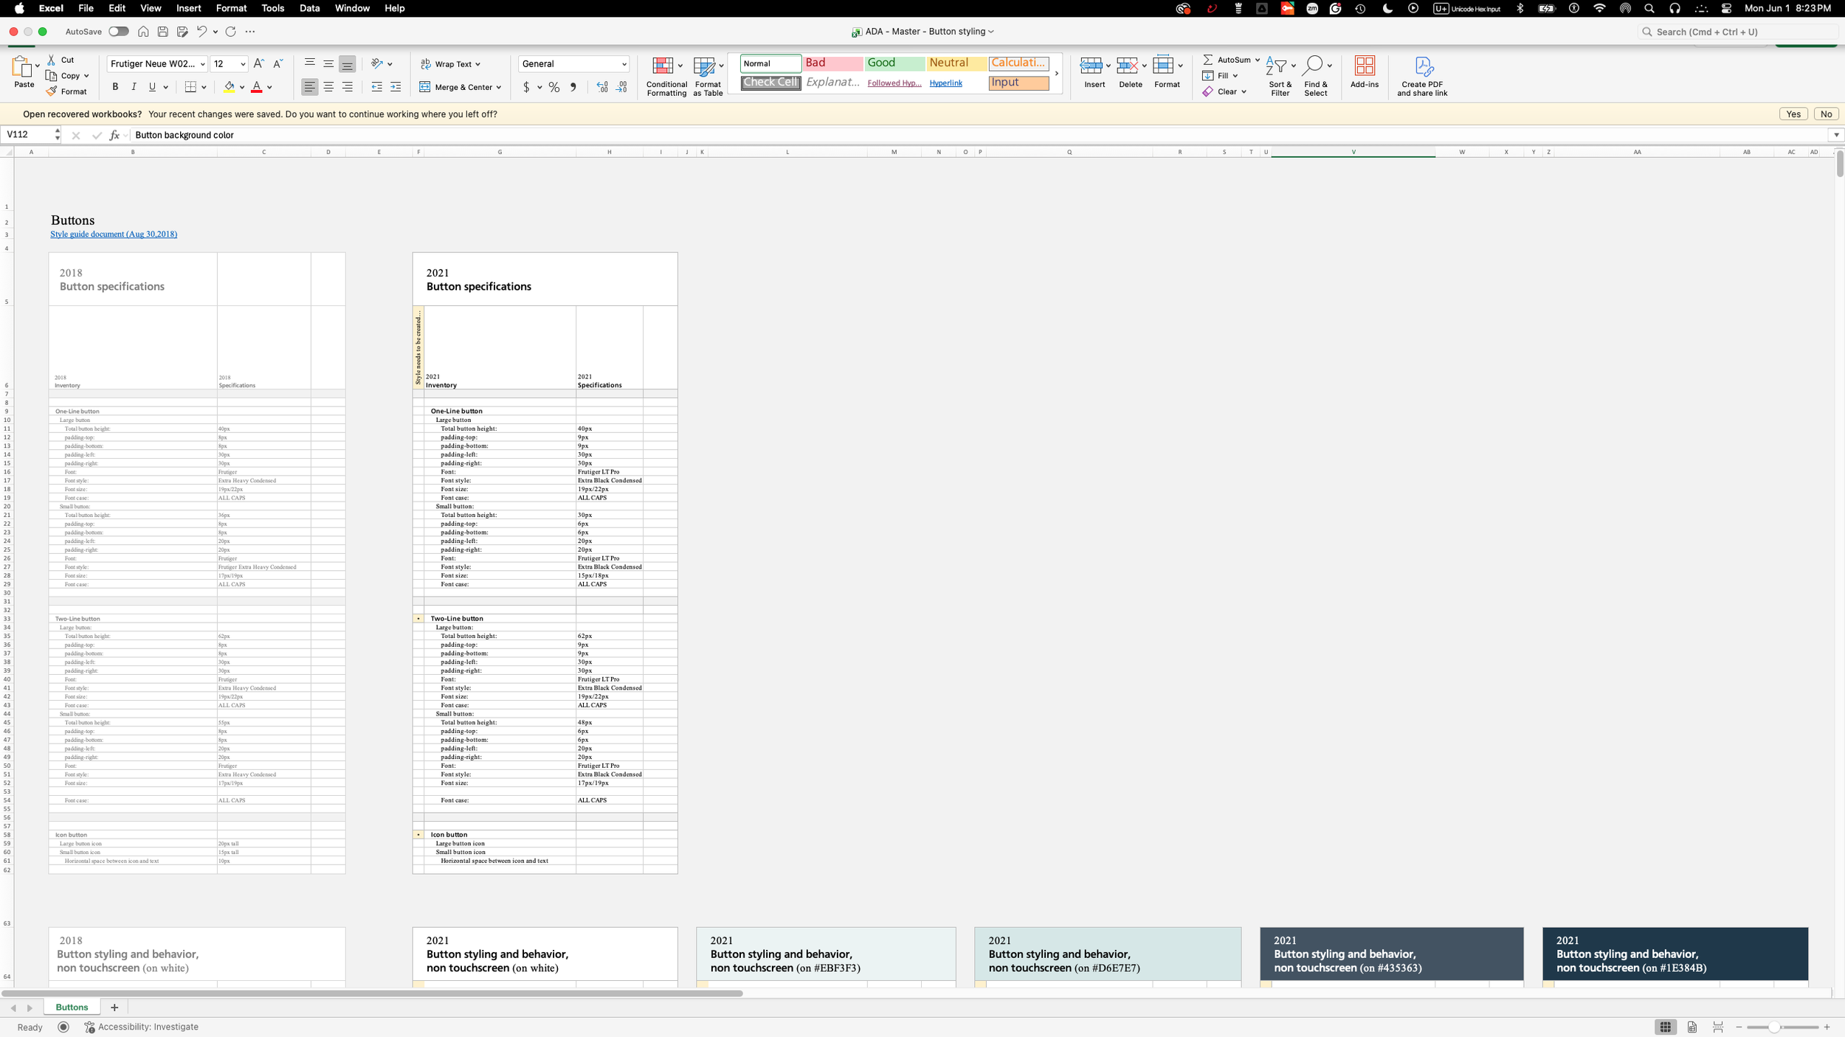Click No on recovered workbooks bar
The image size is (1845, 1037).
click(1826, 114)
